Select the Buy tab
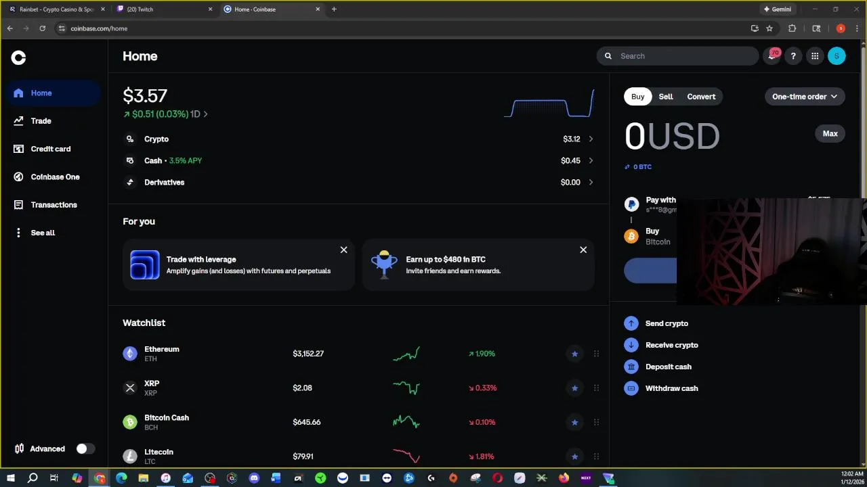 coord(638,97)
